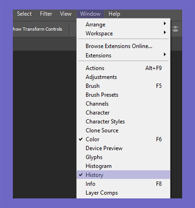Expand the Arrange submenu

click(96, 24)
